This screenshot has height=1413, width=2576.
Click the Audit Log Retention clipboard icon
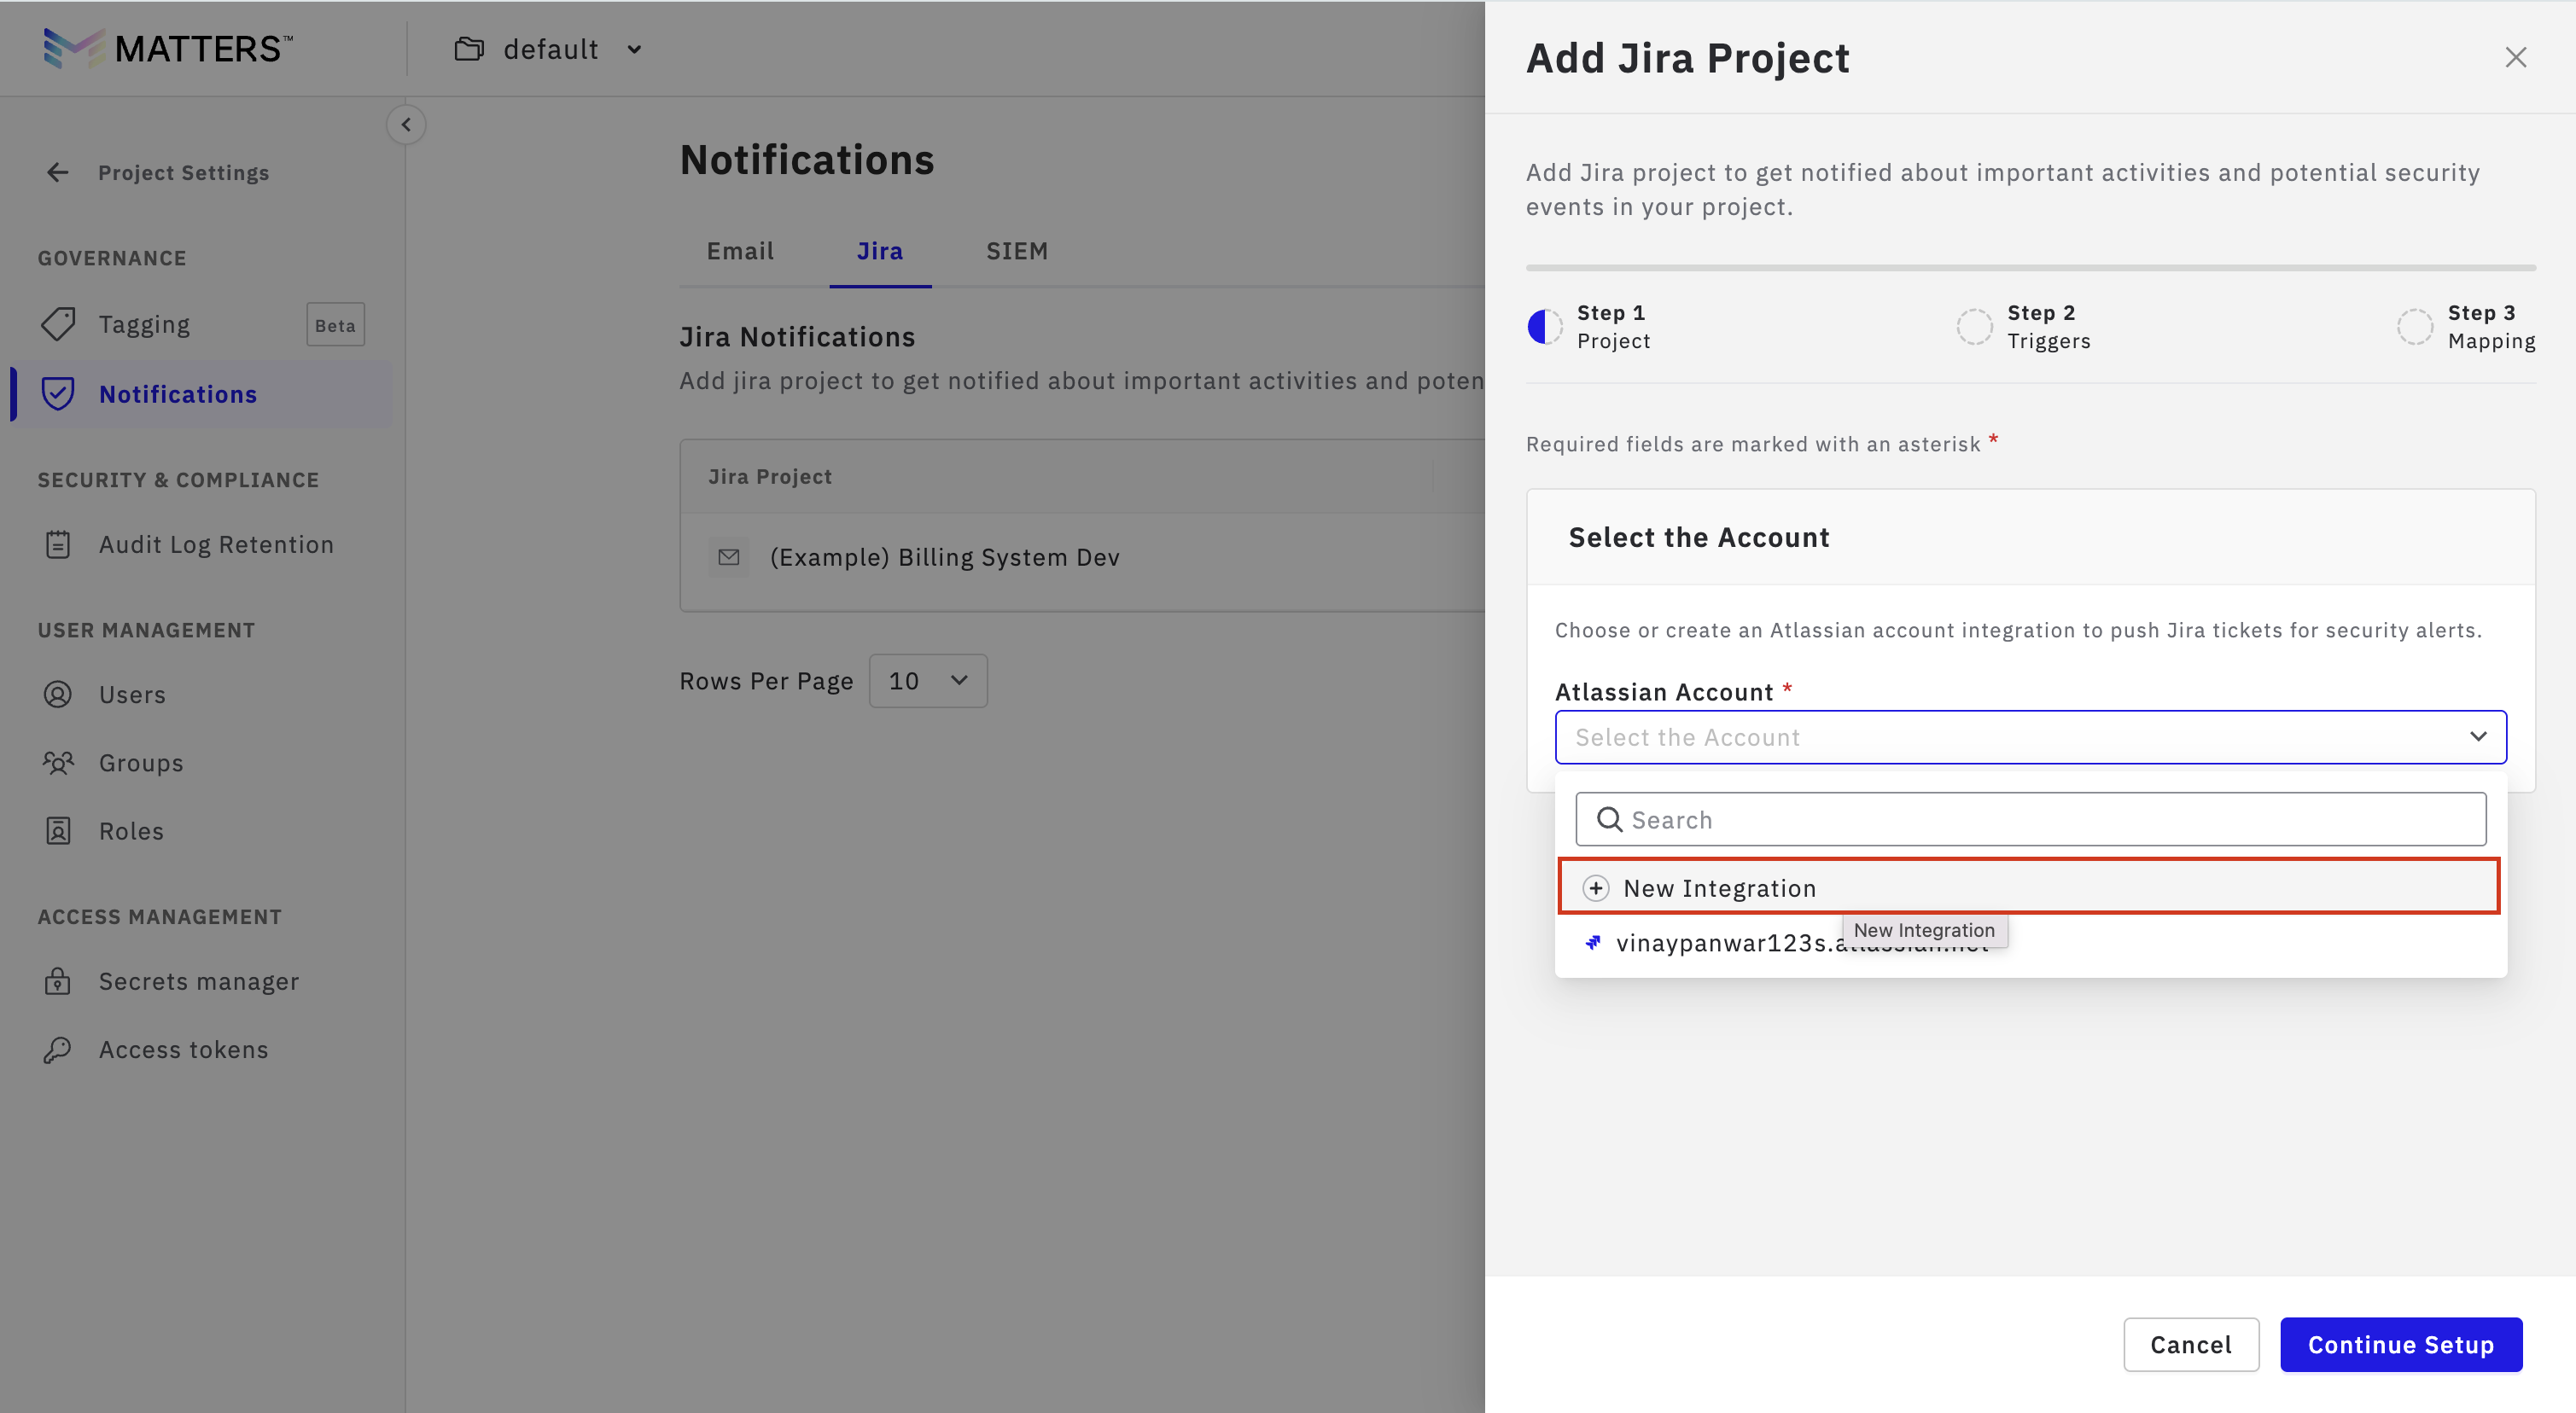click(58, 544)
